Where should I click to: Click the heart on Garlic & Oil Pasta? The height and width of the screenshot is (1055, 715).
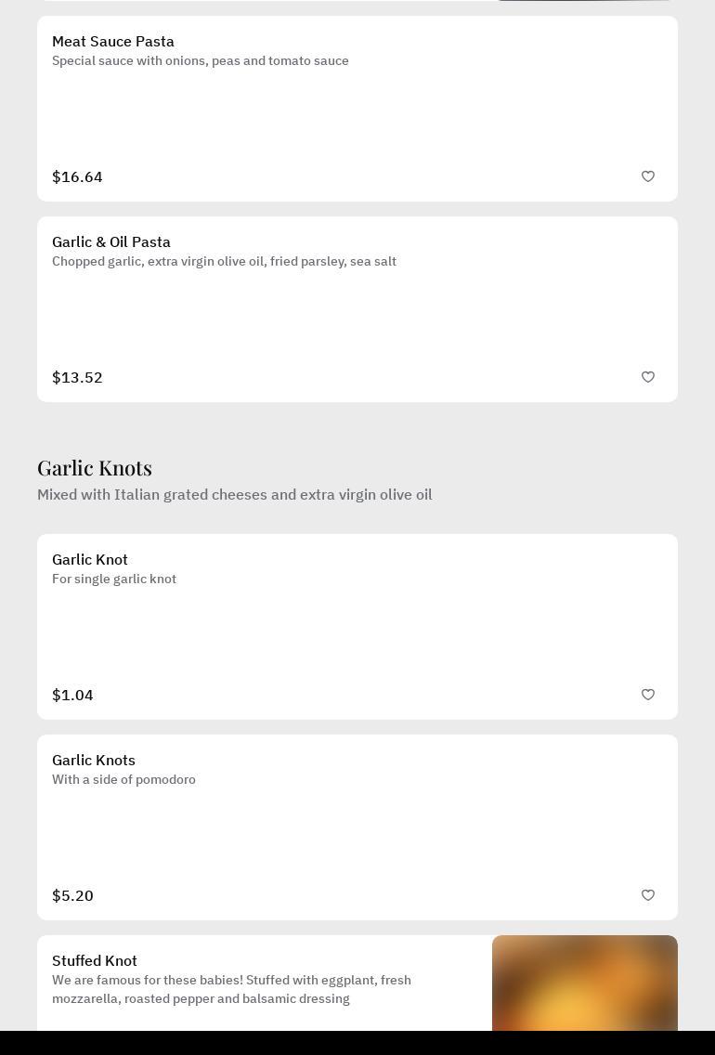pos(648,377)
